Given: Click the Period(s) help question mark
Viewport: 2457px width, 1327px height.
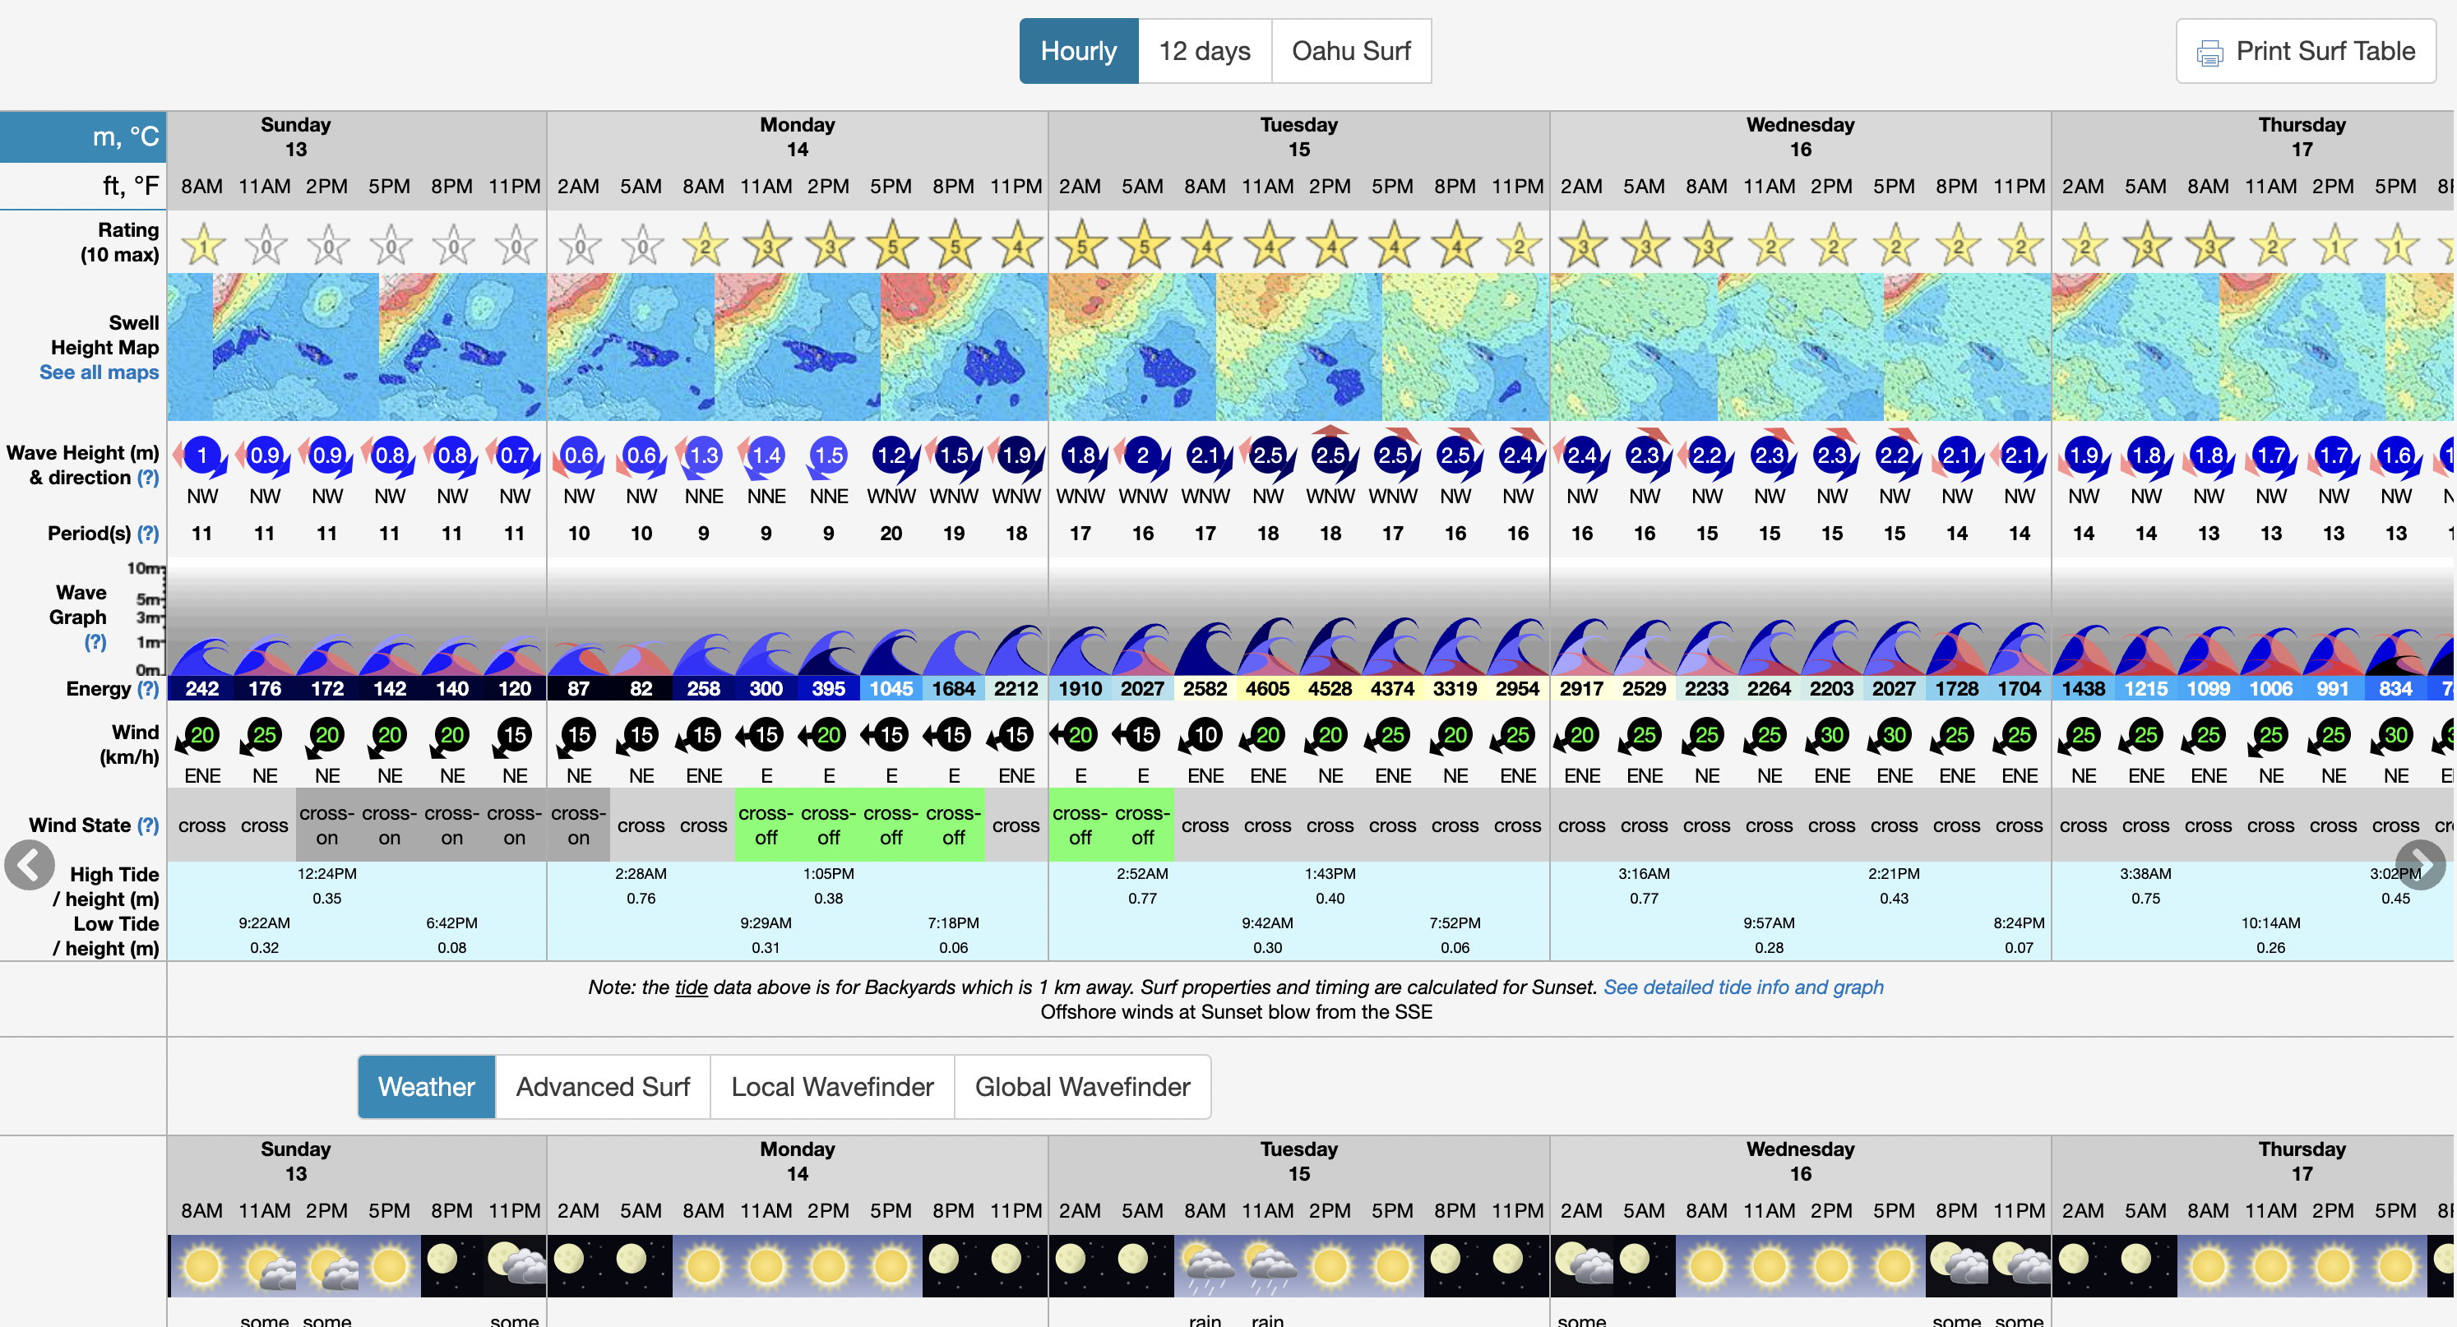Looking at the screenshot, I should pos(148,534).
